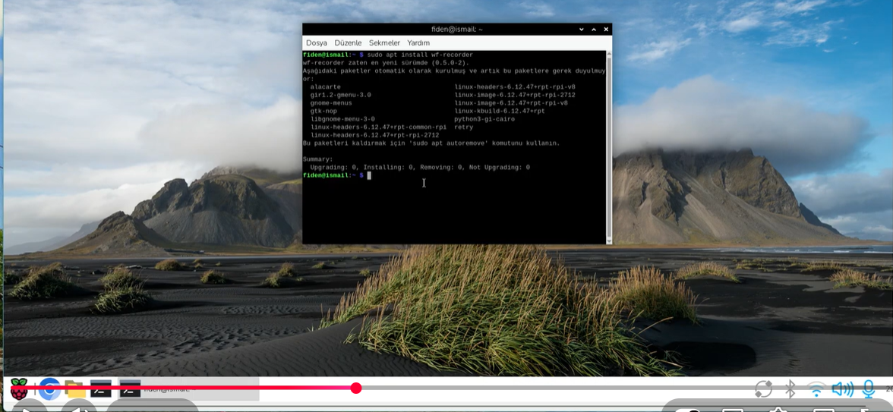Close the fiden@ismail terminal window
Viewport: 893px width, 412px height.
pyautogui.click(x=606, y=30)
